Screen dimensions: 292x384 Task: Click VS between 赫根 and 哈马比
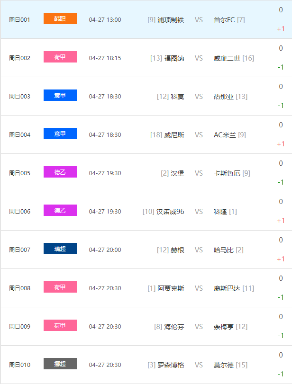(x=199, y=250)
